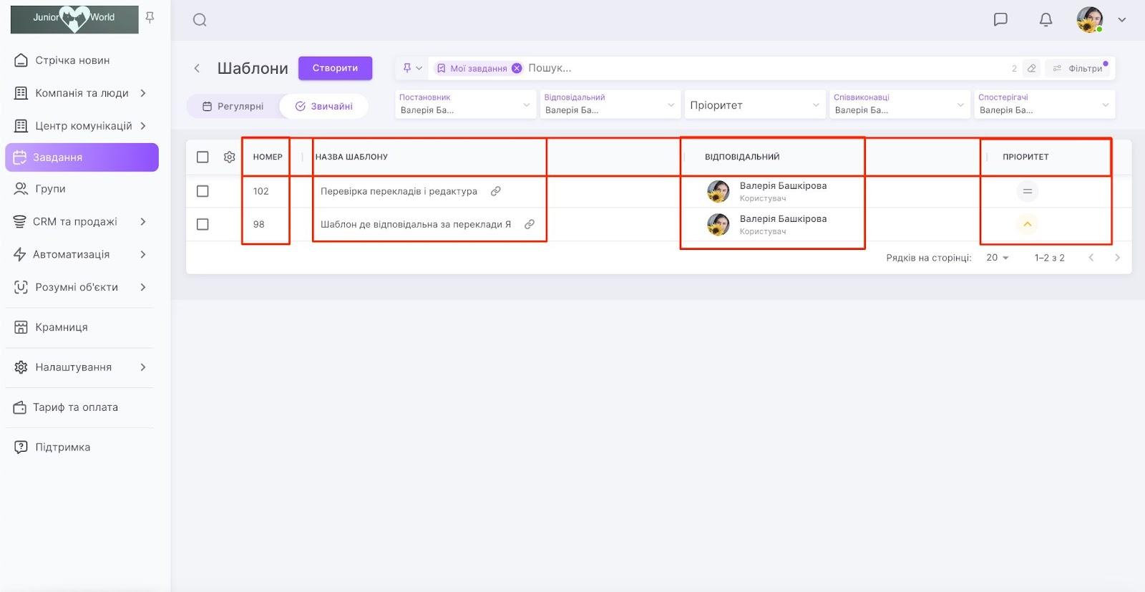
Task: Remove the Мої завдання filter chip
Action: (517, 69)
